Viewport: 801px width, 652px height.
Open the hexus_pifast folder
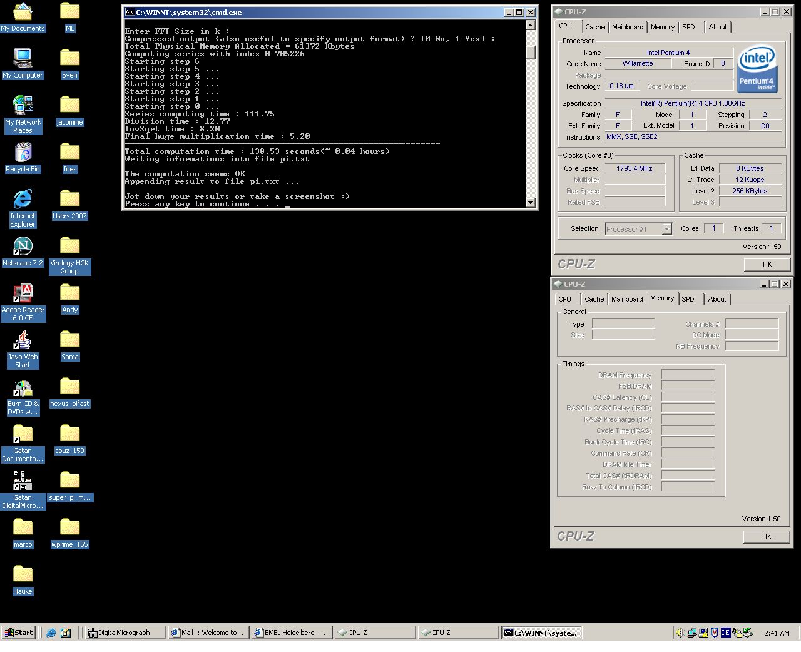pyautogui.click(x=69, y=392)
